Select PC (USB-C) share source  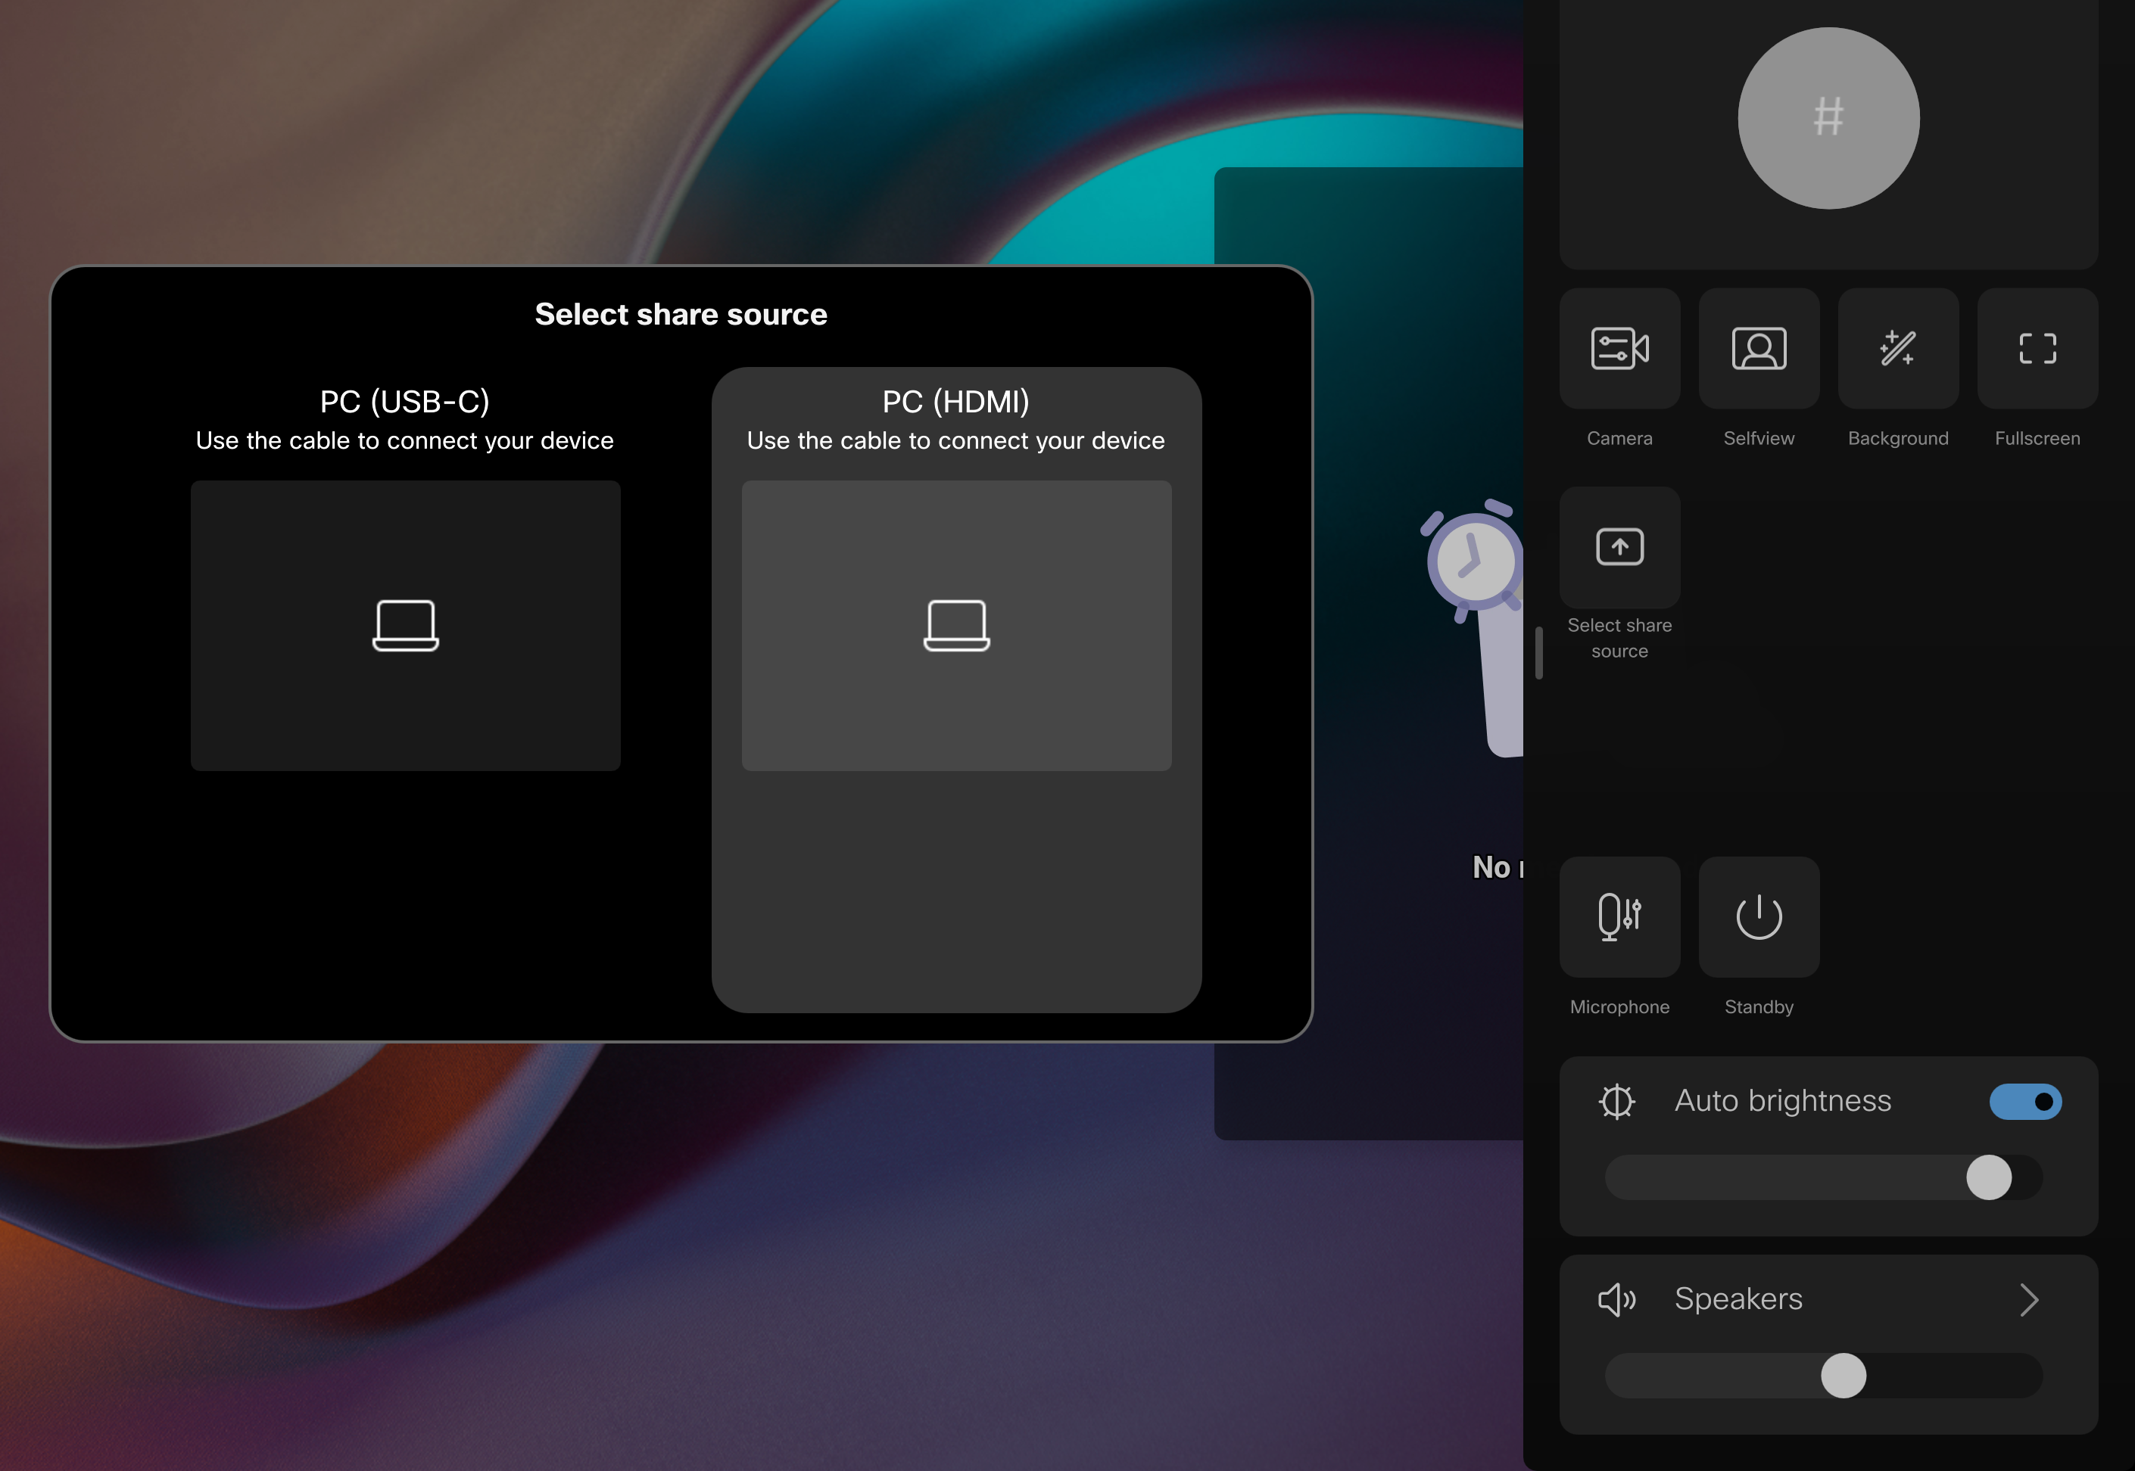[404, 402]
